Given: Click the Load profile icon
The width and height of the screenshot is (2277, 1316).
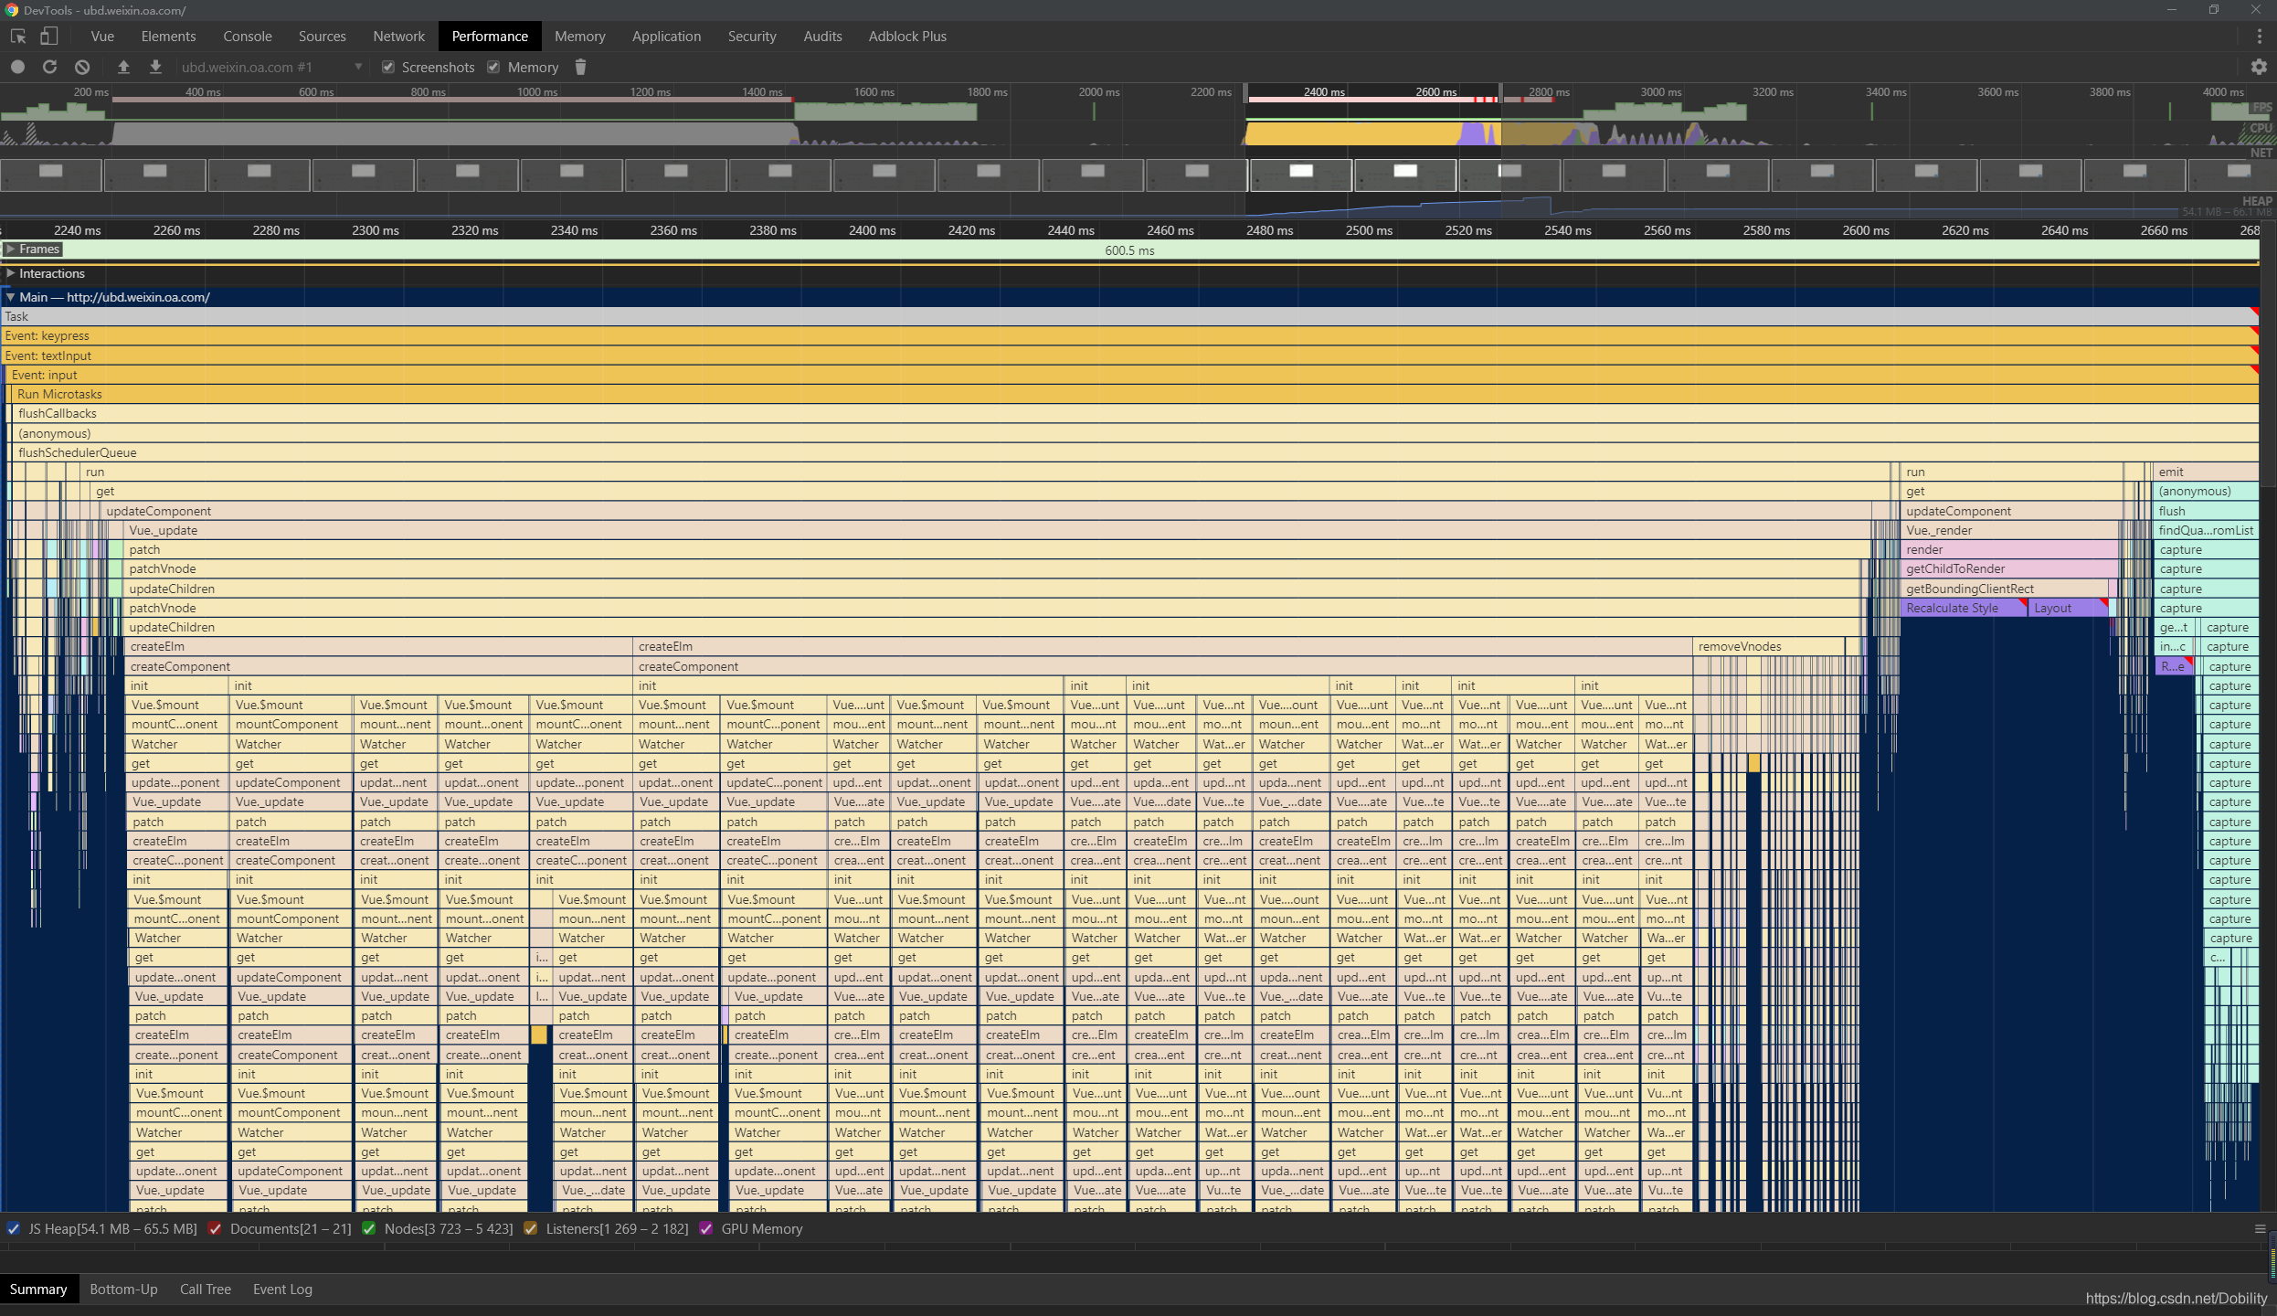Looking at the screenshot, I should [123, 68].
